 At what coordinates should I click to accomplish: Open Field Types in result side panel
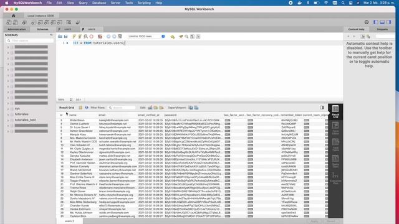[x=335, y=145]
